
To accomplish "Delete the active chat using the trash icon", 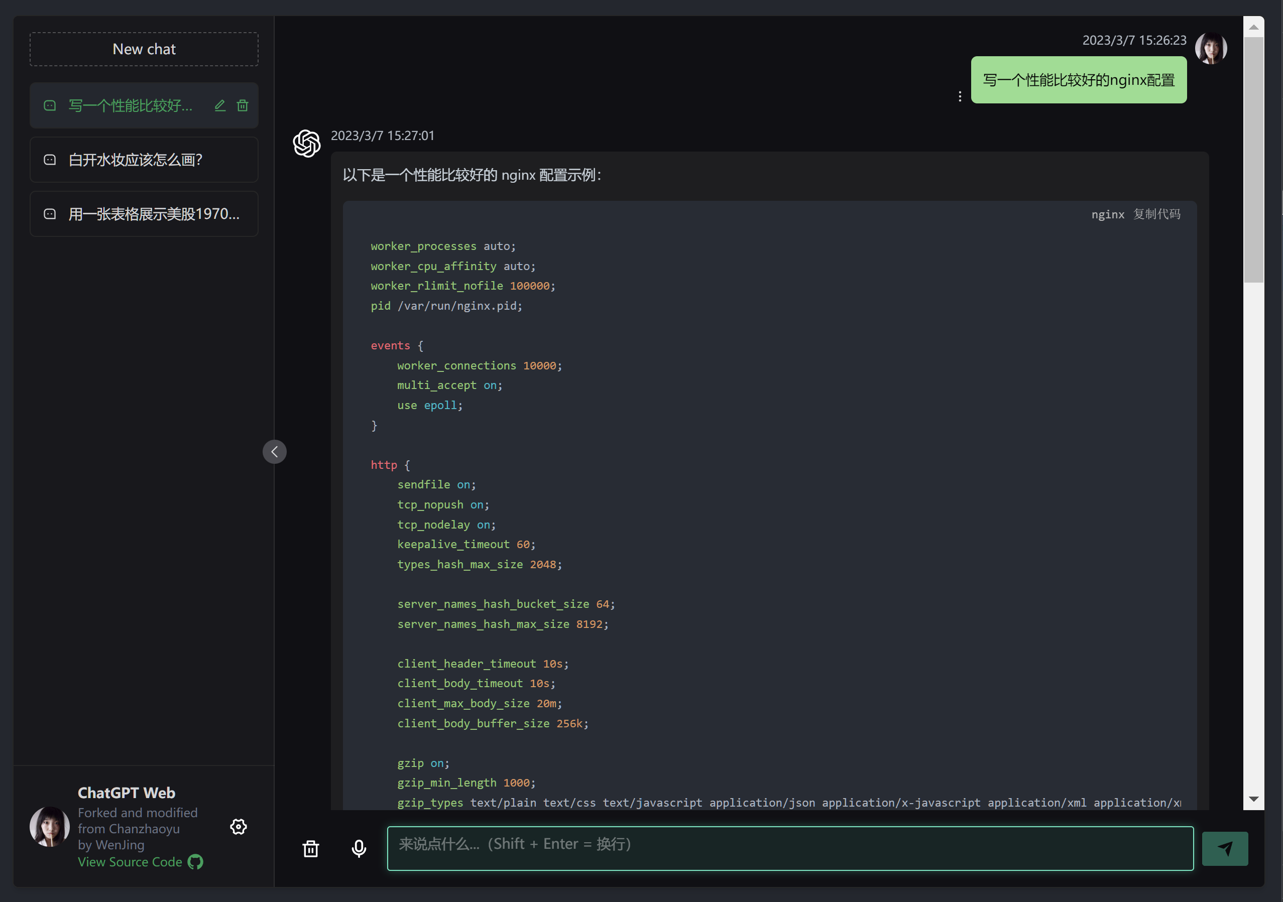I will tap(243, 105).
